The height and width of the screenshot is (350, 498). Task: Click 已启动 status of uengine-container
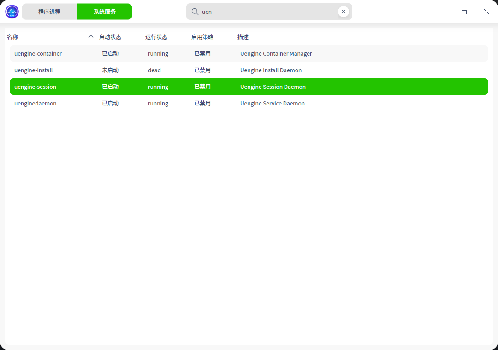[110, 53]
